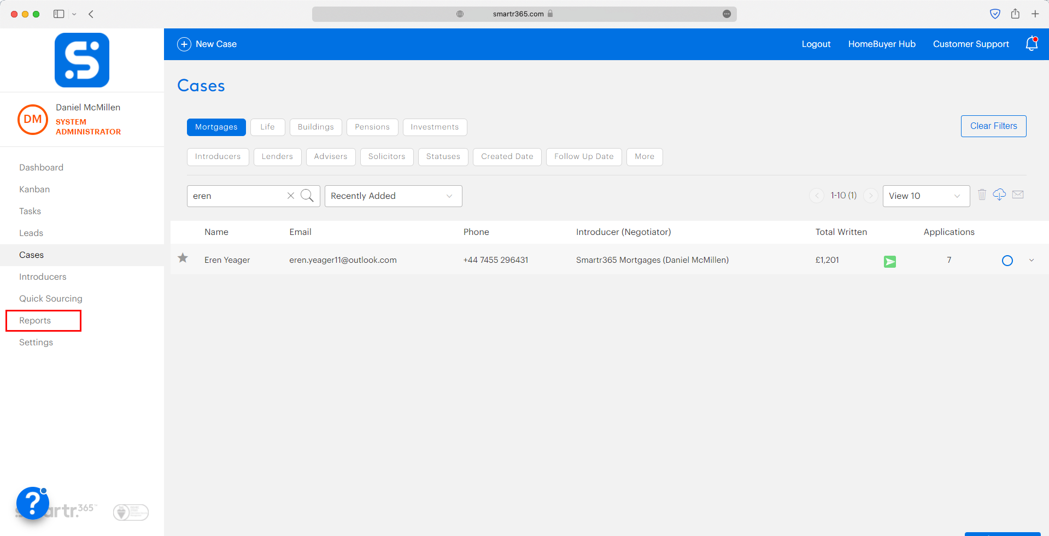
Task: Click the New Case label
Action: pyautogui.click(x=216, y=44)
